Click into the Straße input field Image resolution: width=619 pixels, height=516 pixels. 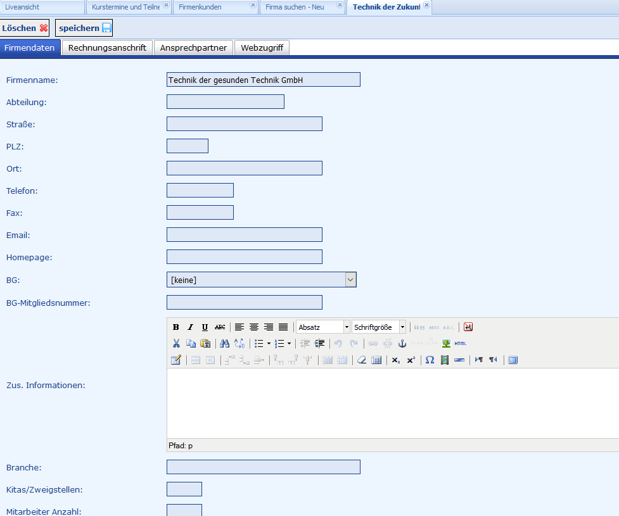[x=244, y=124]
